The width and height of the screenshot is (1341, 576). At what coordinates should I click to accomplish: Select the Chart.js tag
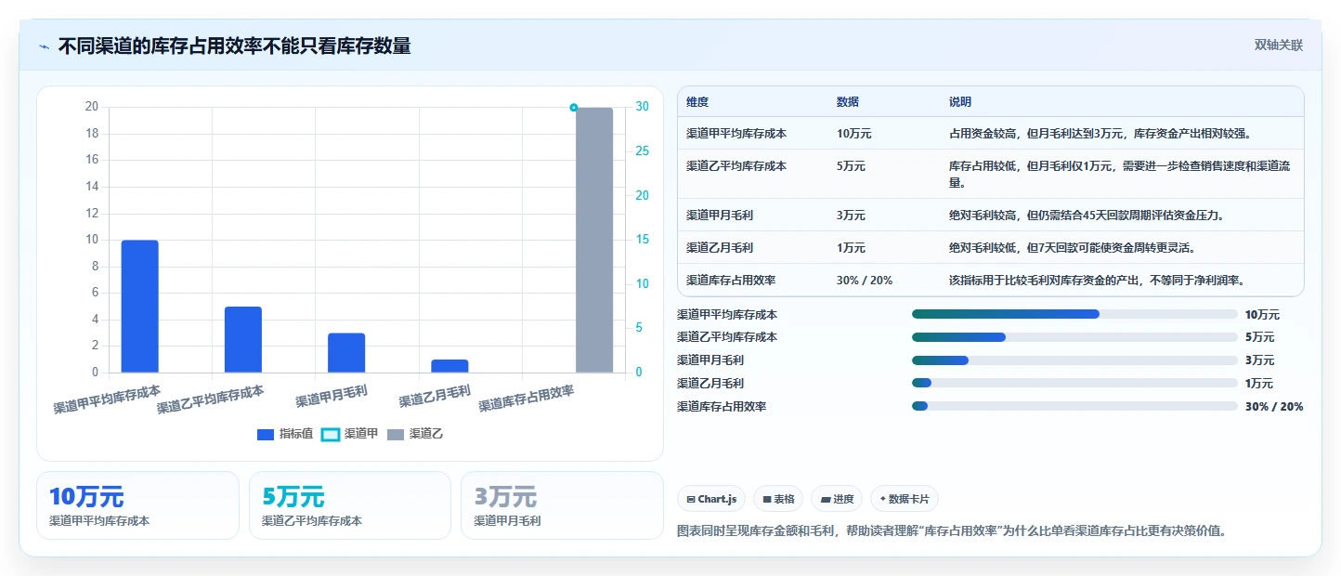(x=711, y=499)
